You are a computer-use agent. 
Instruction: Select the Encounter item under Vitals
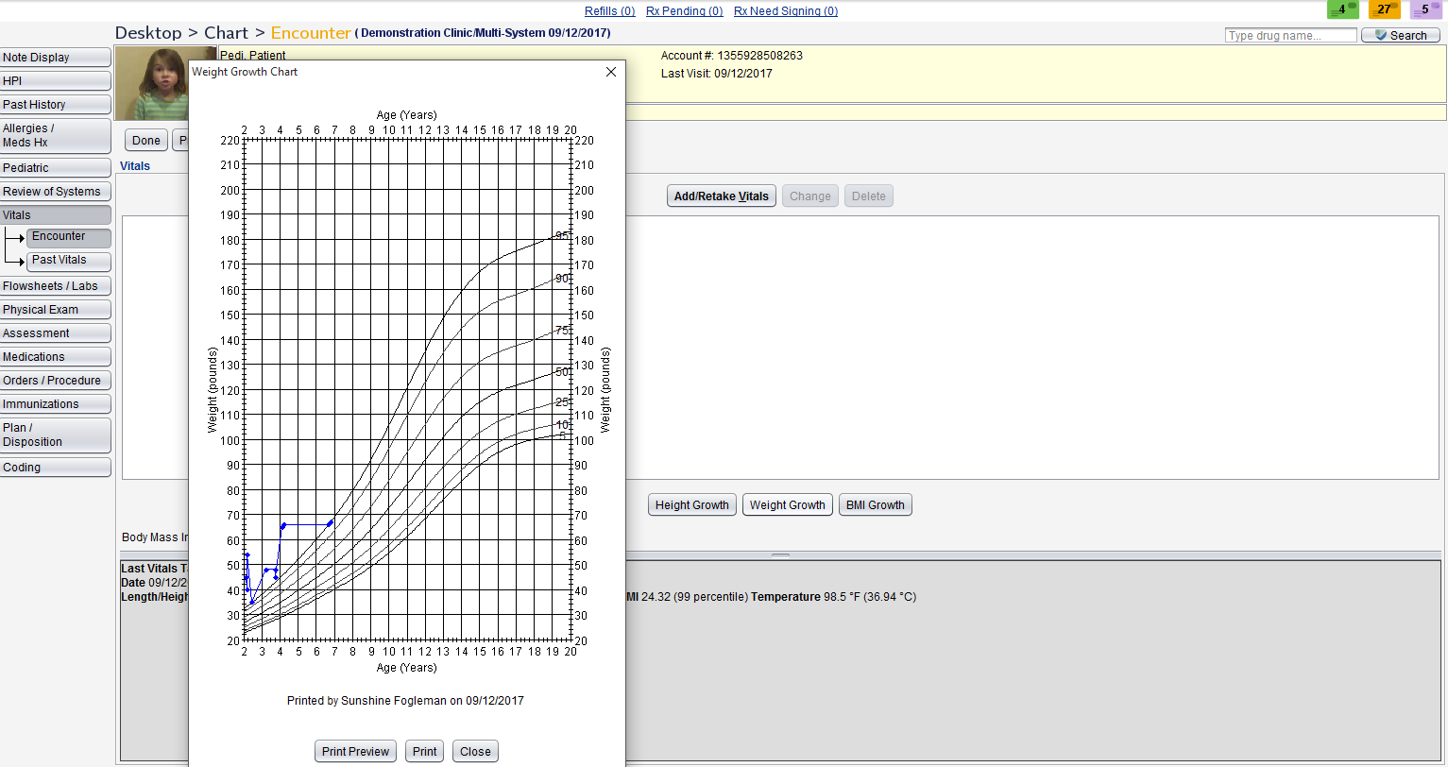click(69, 237)
